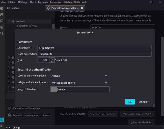Open the Sécurité de la connexion dropdown
Image resolution: width=164 pixels, height=129 pixels.
(x=80, y=76)
